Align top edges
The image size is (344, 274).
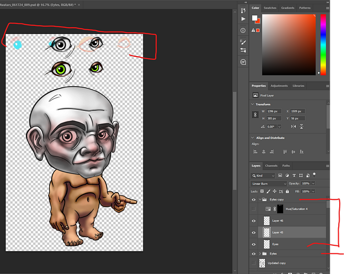[285, 152]
